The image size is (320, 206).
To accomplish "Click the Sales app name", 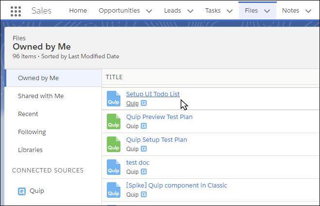I will [x=41, y=11].
